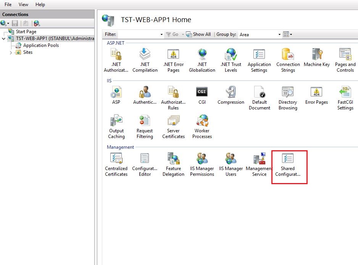The height and width of the screenshot is (265, 358).
Task: Click the save connections toolbar icon
Action: [x=15, y=23]
